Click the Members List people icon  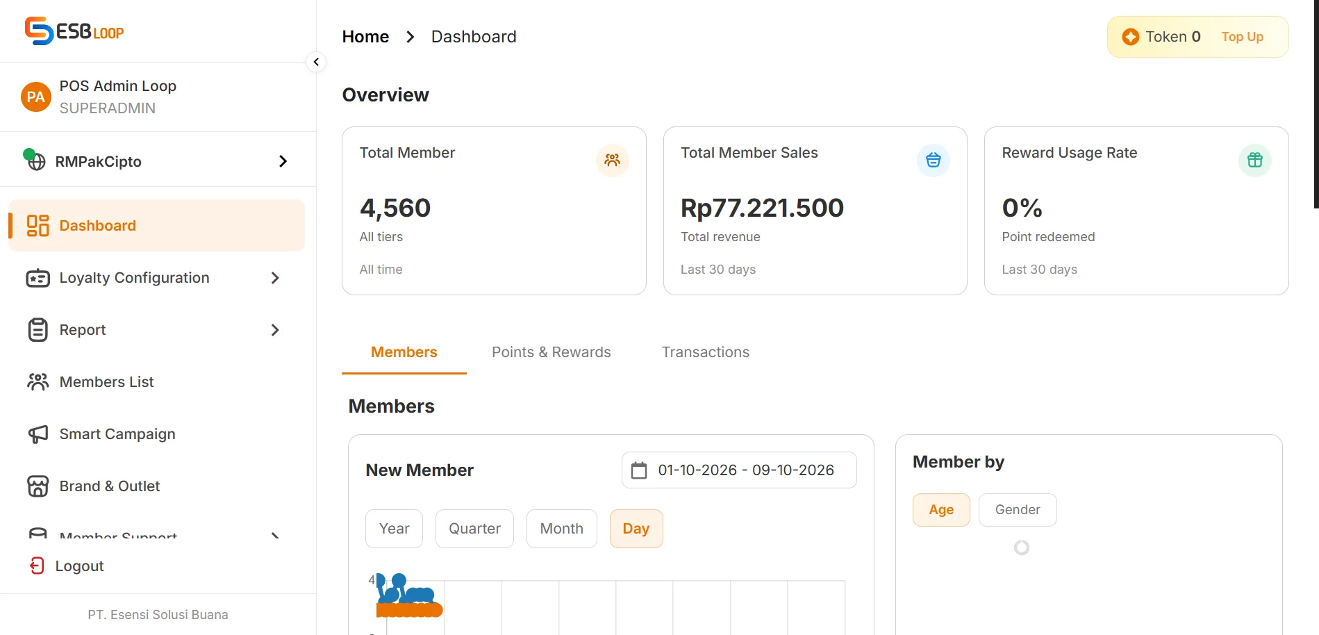(x=38, y=382)
